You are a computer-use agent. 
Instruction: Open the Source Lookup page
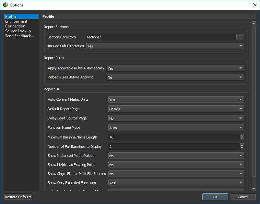18,31
